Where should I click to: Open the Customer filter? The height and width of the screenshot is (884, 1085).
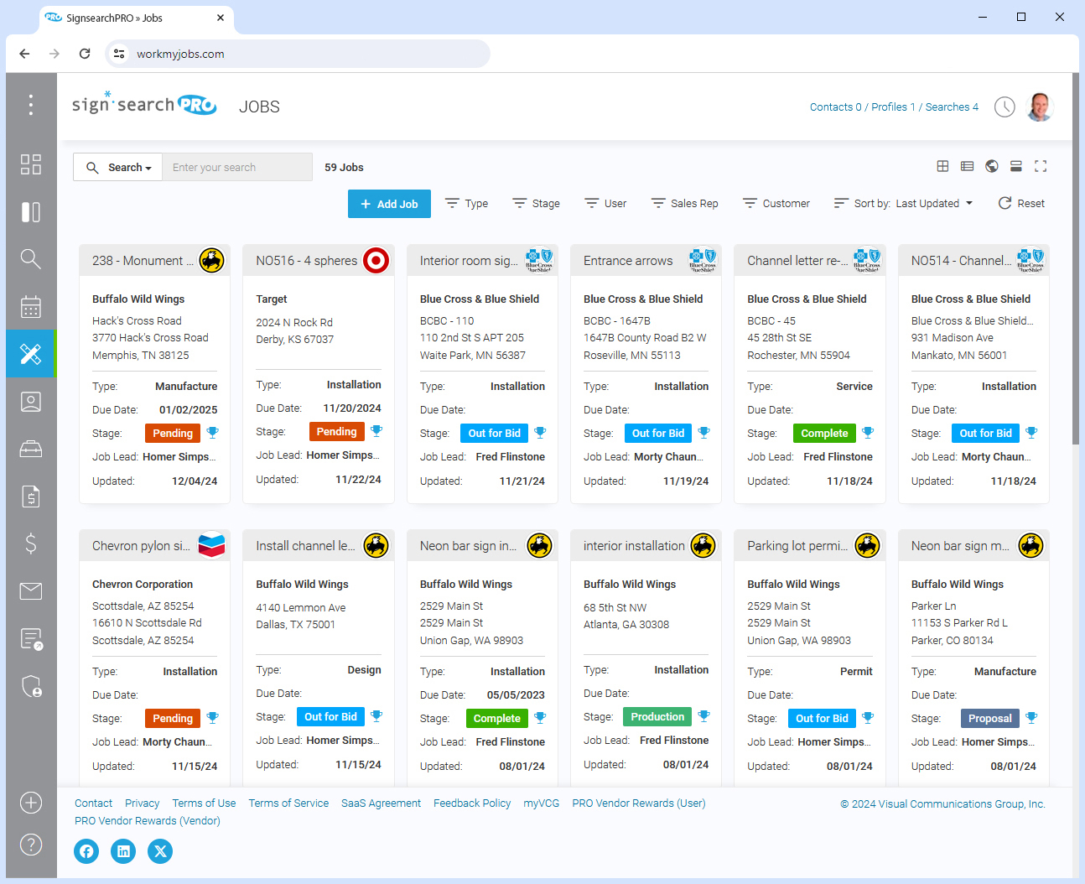[776, 203]
